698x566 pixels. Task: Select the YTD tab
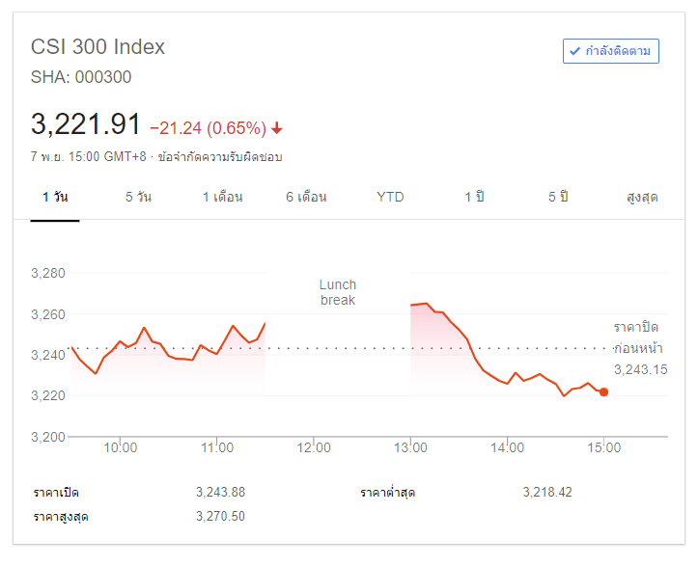(390, 197)
